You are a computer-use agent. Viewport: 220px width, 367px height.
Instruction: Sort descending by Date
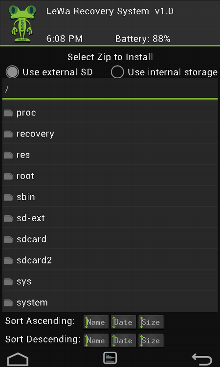(x=123, y=341)
